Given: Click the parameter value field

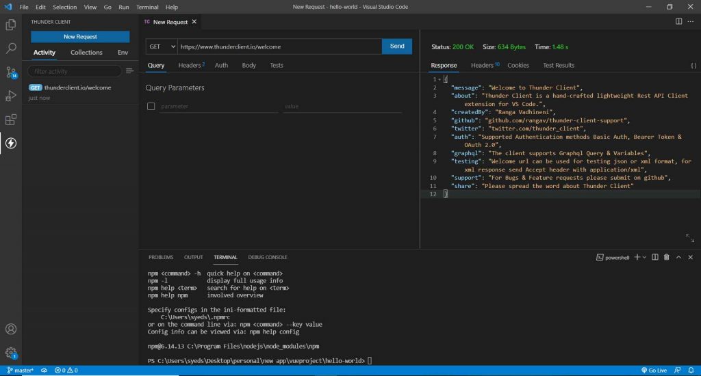Looking at the screenshot, I should tap(342, 106).
